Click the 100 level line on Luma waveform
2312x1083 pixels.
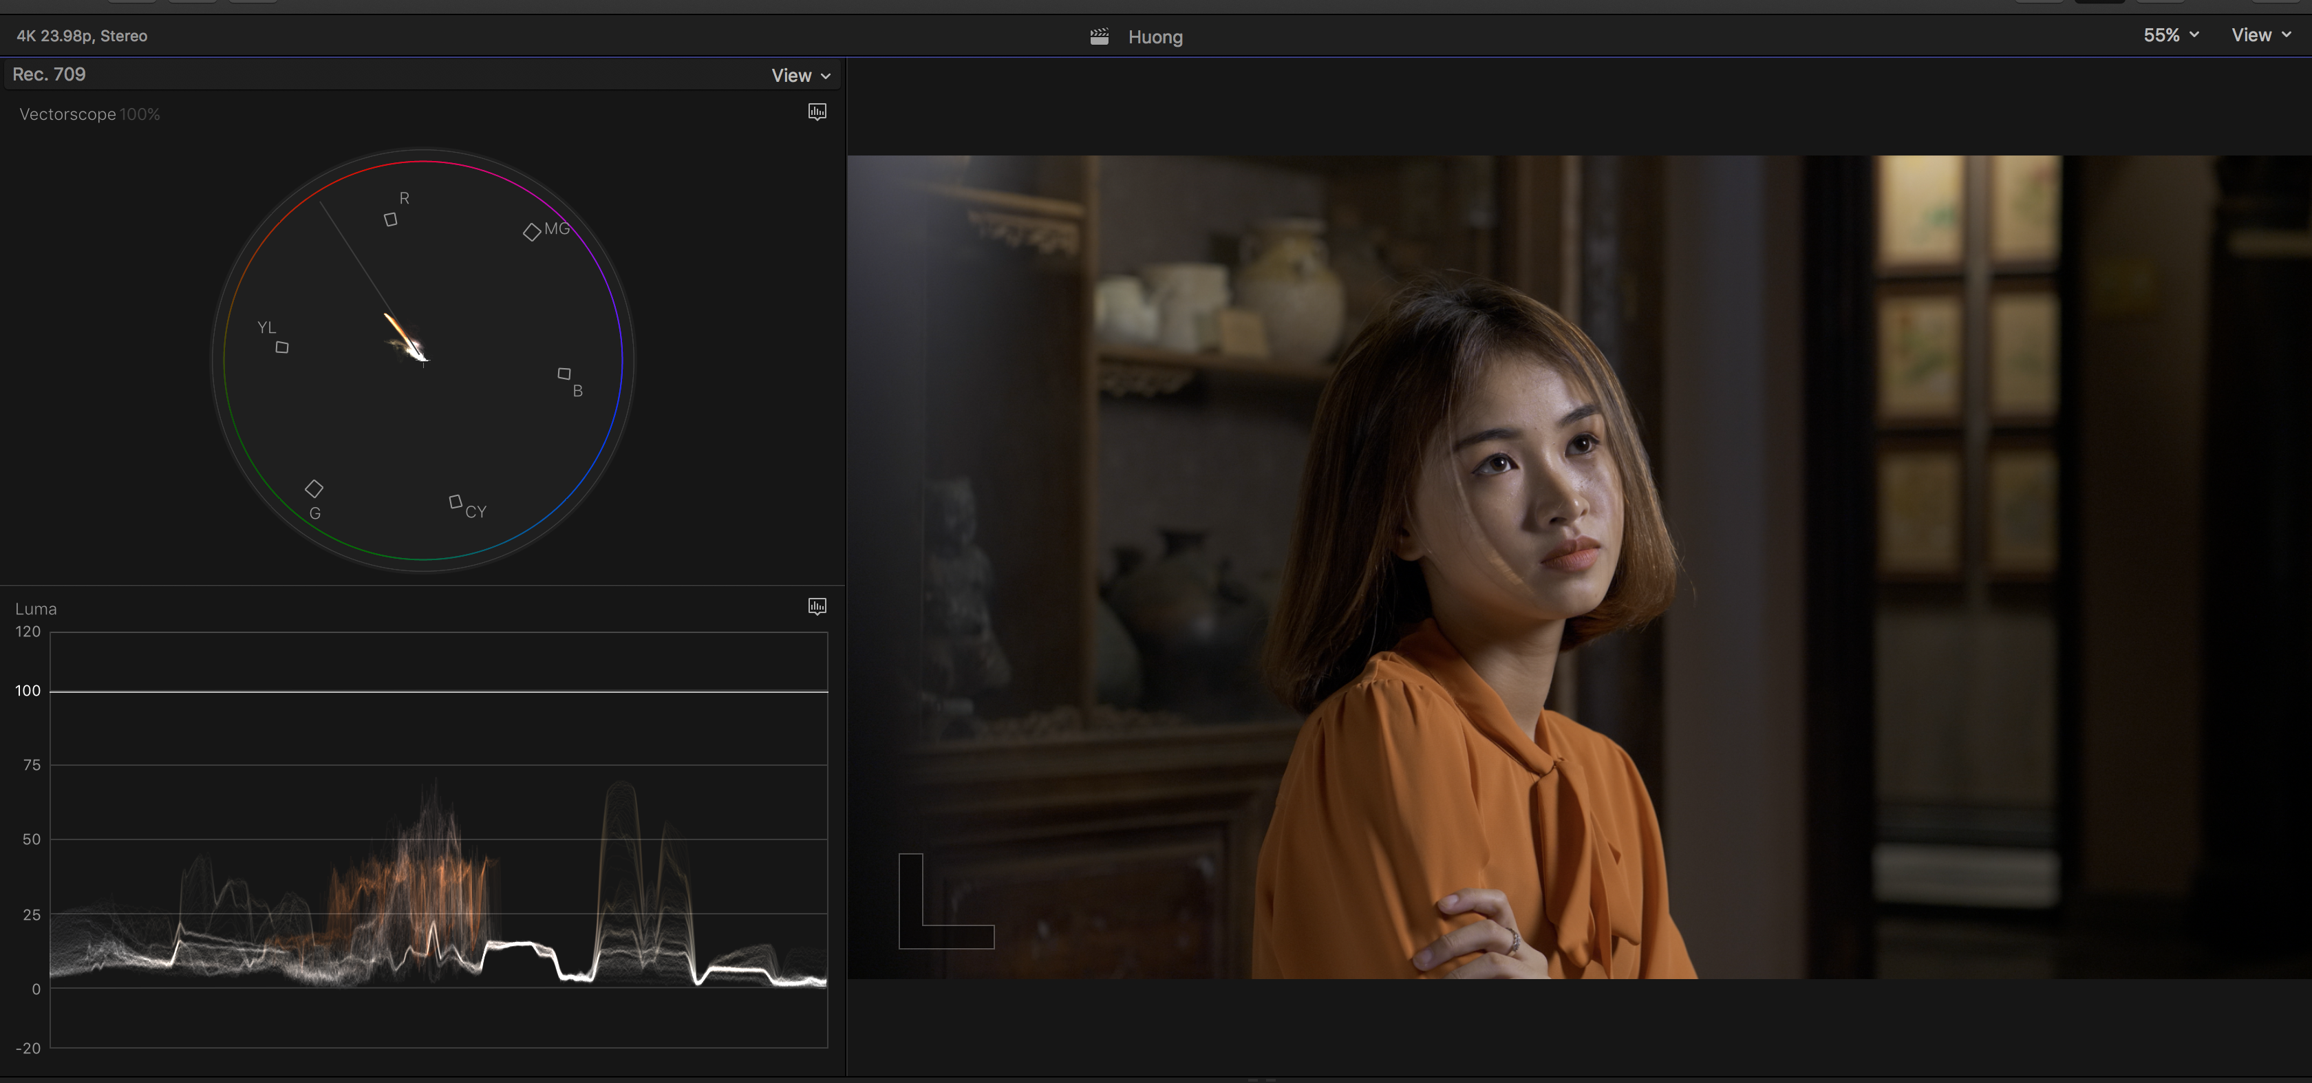coord(439,691)
